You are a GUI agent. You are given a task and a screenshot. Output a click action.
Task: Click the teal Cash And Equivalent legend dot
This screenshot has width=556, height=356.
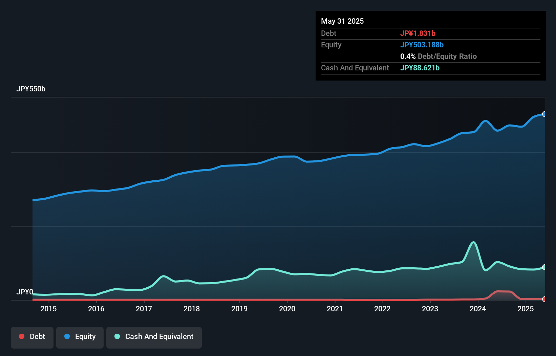117,336
